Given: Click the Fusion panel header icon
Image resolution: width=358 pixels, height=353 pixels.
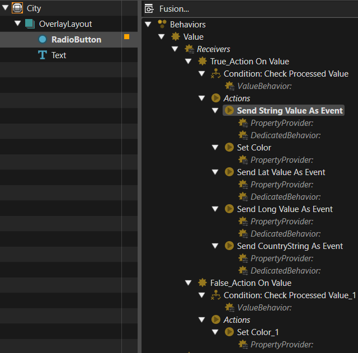Looking at the screenshot, I should coord(149,9).
